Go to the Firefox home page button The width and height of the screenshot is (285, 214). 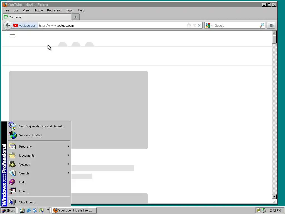[271, 25]
